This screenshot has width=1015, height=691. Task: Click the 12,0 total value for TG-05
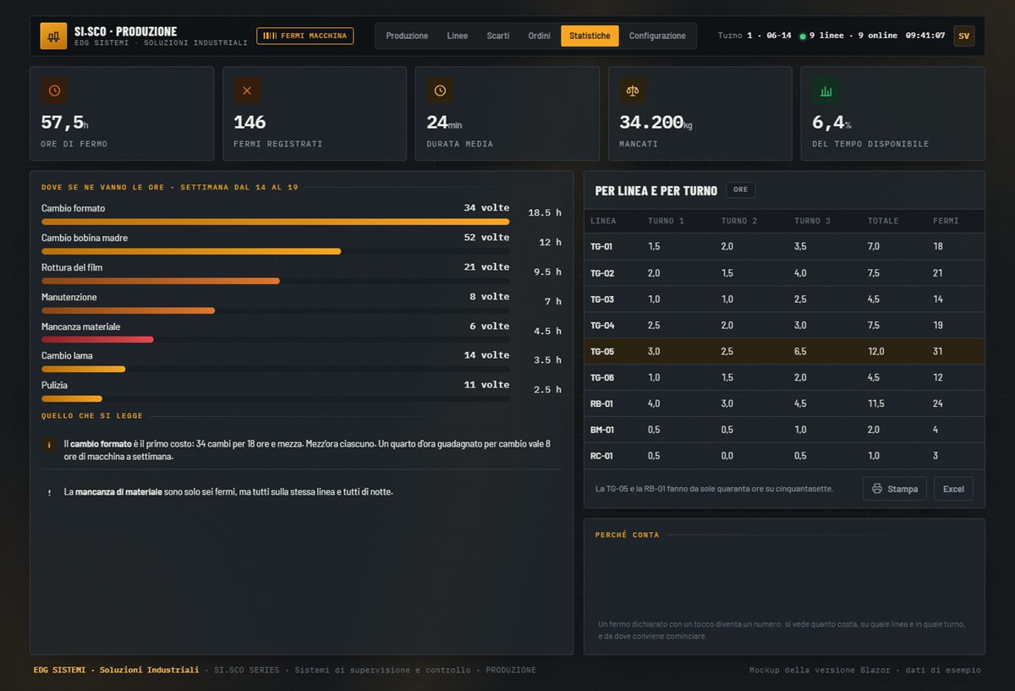click(876, 352)
